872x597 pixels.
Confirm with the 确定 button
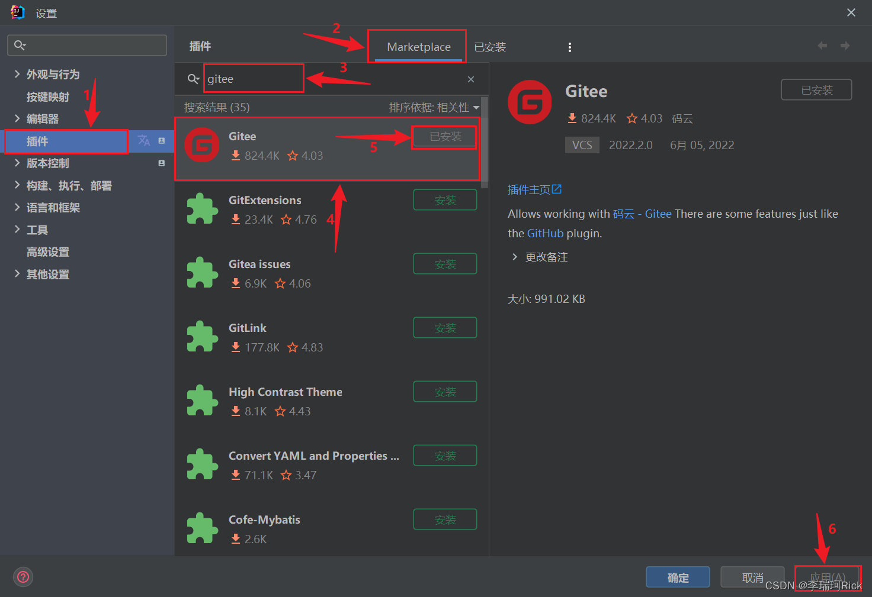click(x=678, y=577)
